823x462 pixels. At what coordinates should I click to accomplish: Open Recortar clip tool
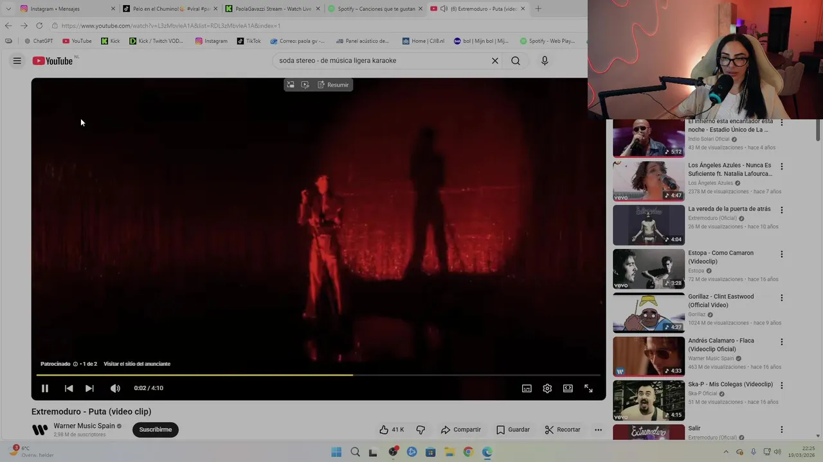563,430
